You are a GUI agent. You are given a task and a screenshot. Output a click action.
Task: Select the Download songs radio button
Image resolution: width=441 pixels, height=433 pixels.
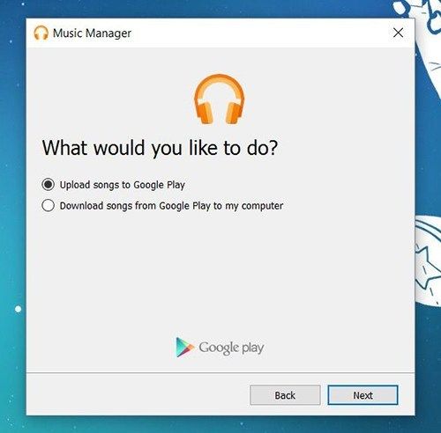pos(48,205)
